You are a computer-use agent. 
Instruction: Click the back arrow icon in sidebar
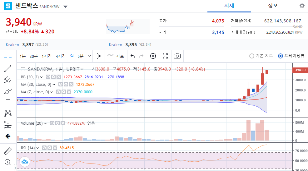pos(8,136)
